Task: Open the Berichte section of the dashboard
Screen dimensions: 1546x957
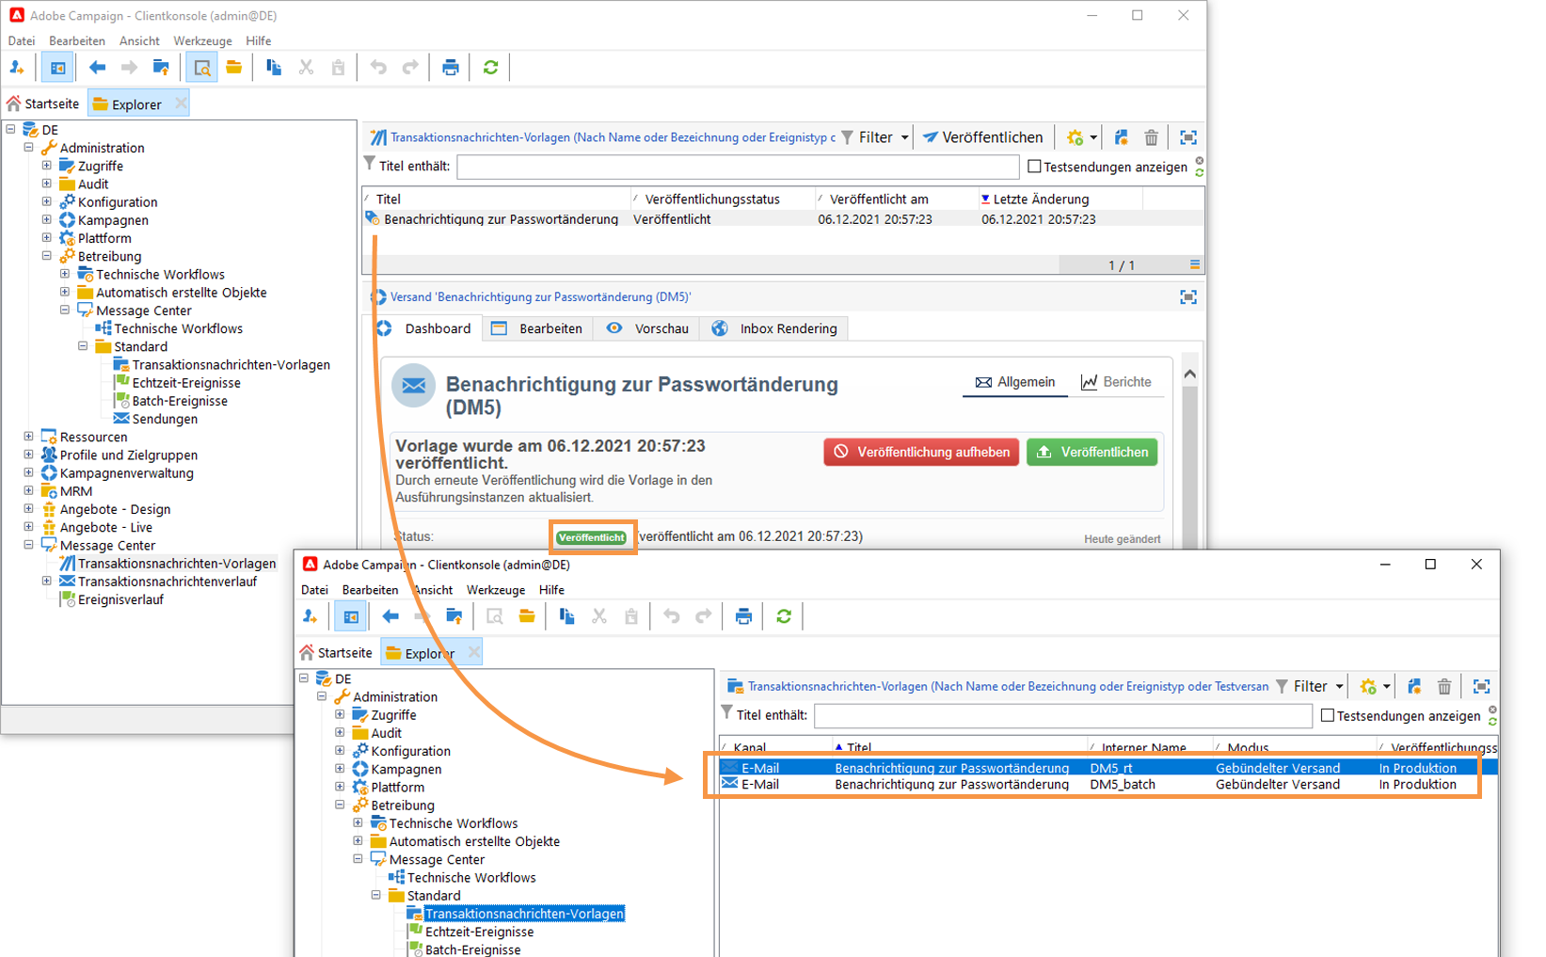Action: [x=1116, y=382]
